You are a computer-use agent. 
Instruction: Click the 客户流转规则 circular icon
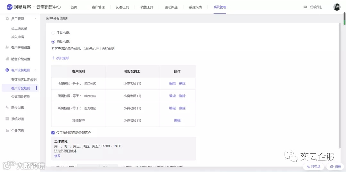[x=7, y=70]
